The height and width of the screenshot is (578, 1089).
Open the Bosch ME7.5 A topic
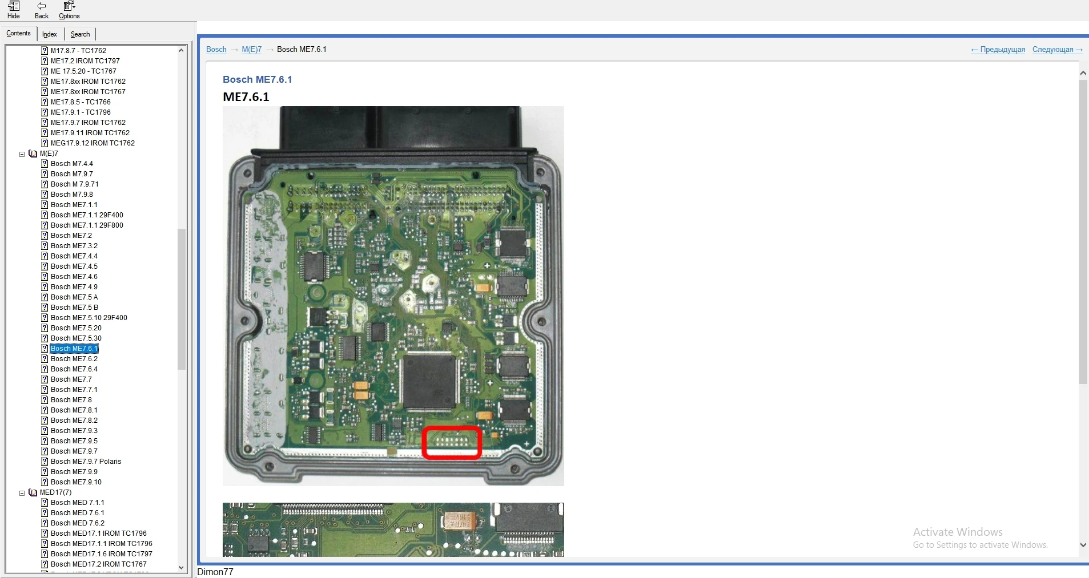pos(74,297)
